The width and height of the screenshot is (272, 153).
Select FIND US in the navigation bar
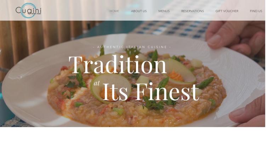tap(256, 11)
